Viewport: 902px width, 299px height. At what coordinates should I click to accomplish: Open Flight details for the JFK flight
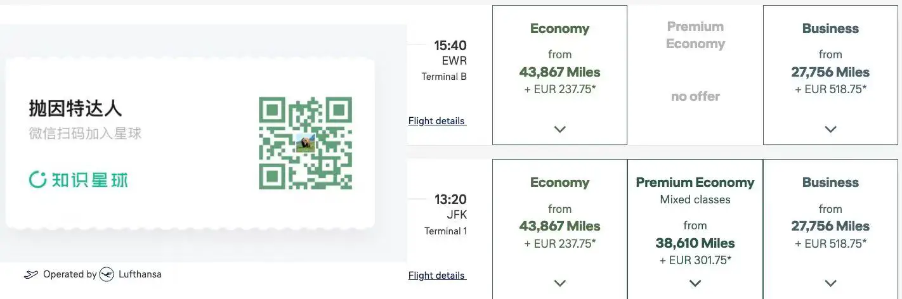437,276
